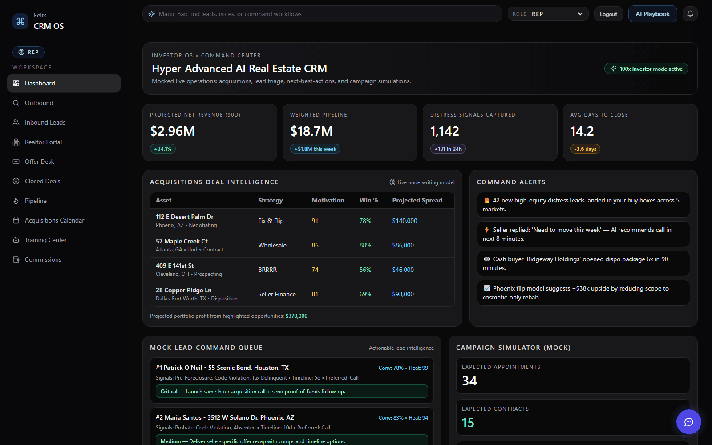Open Inbound Leads section
The width and height of the screenshot is (712, 445).
coord(64,122)
